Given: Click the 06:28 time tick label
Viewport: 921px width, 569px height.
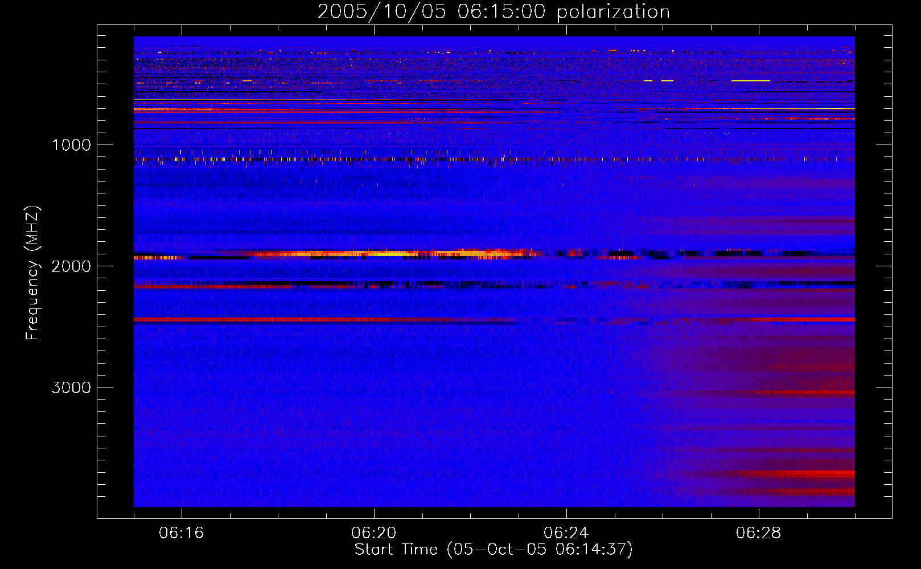Looking at the screenshot, I should pos(758,533).
